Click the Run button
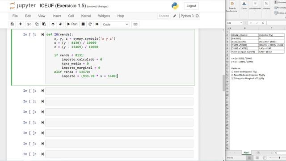 72,24
